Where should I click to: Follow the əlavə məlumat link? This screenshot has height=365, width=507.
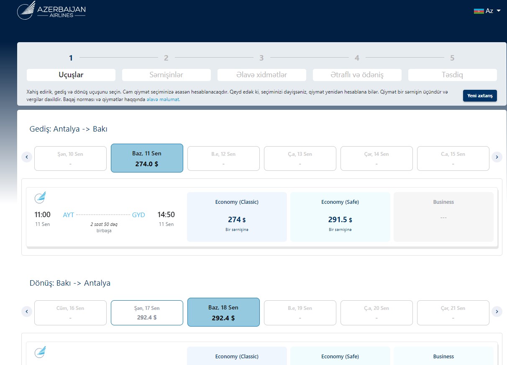[x=163, y=100]
